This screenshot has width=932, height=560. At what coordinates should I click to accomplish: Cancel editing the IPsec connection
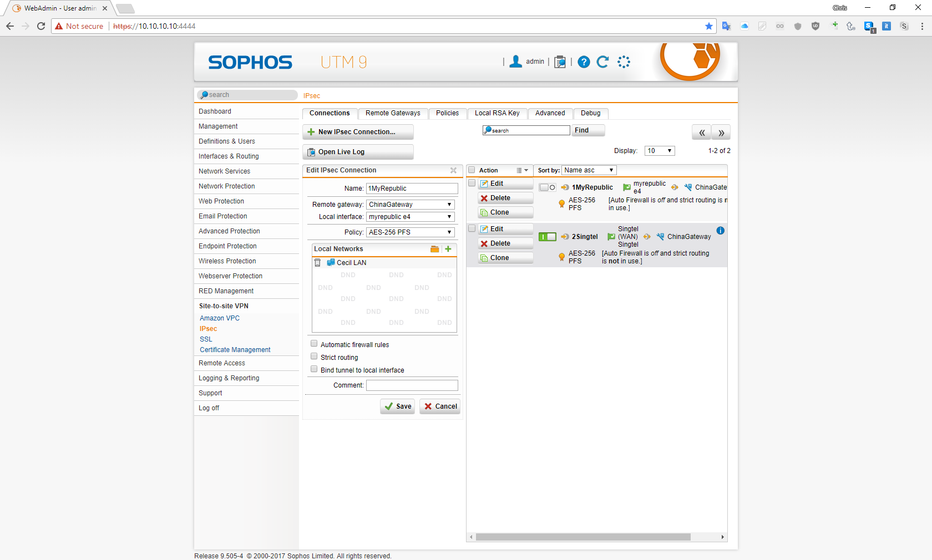coord(440,406)
